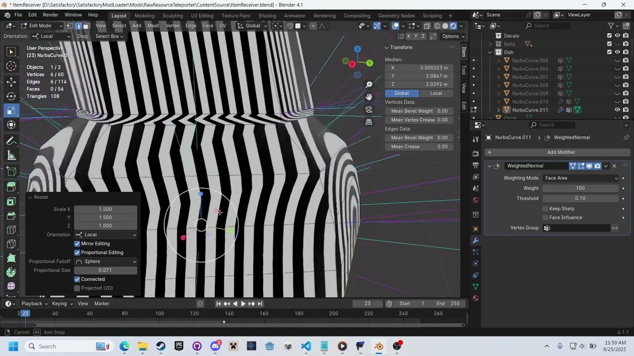Switch to the Shading workspace tab
The height and width of the screenshot is (356, 634).
click(267, 15)
